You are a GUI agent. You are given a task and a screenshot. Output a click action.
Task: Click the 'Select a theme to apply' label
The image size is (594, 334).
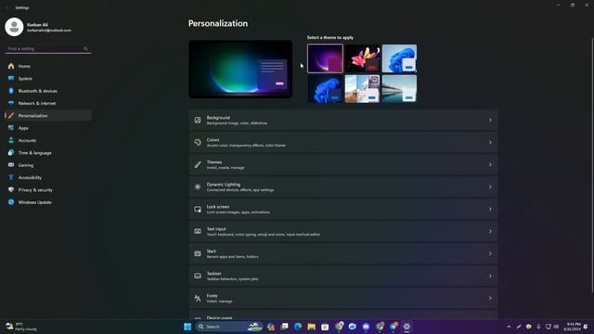click(x=330, y=37)
